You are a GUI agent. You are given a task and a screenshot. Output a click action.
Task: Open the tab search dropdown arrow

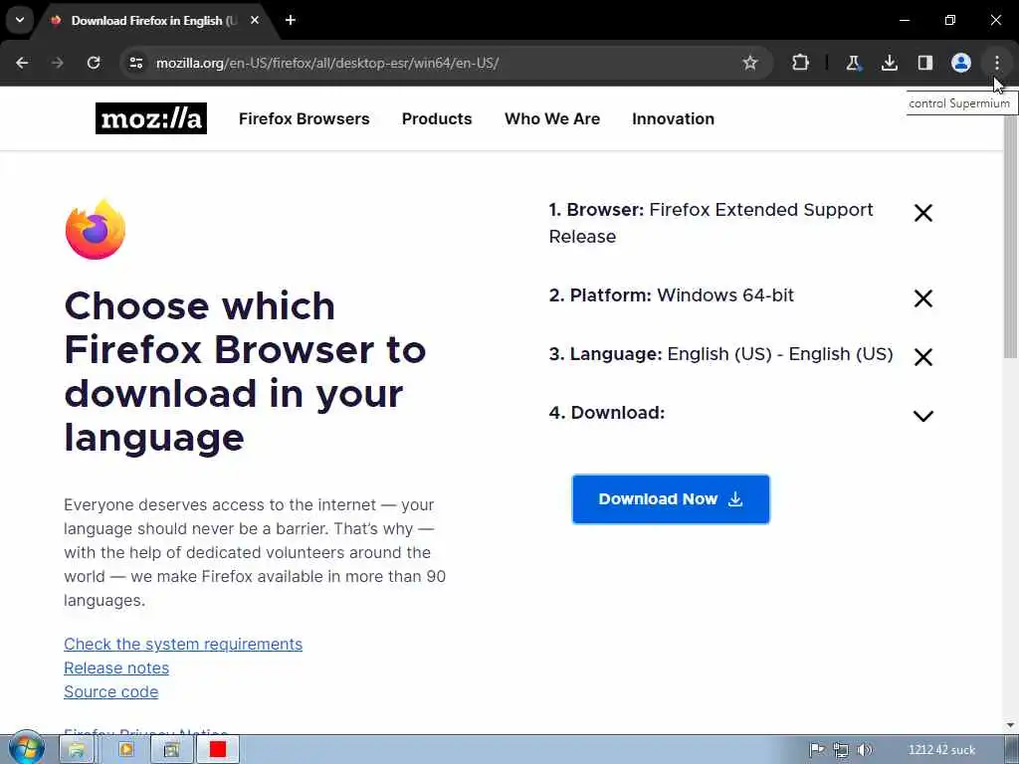(20, 20)
